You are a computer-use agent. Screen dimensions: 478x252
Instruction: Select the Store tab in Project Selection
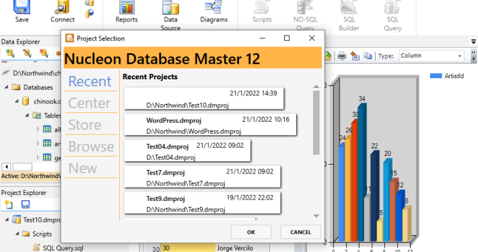(x=85, y=125)
